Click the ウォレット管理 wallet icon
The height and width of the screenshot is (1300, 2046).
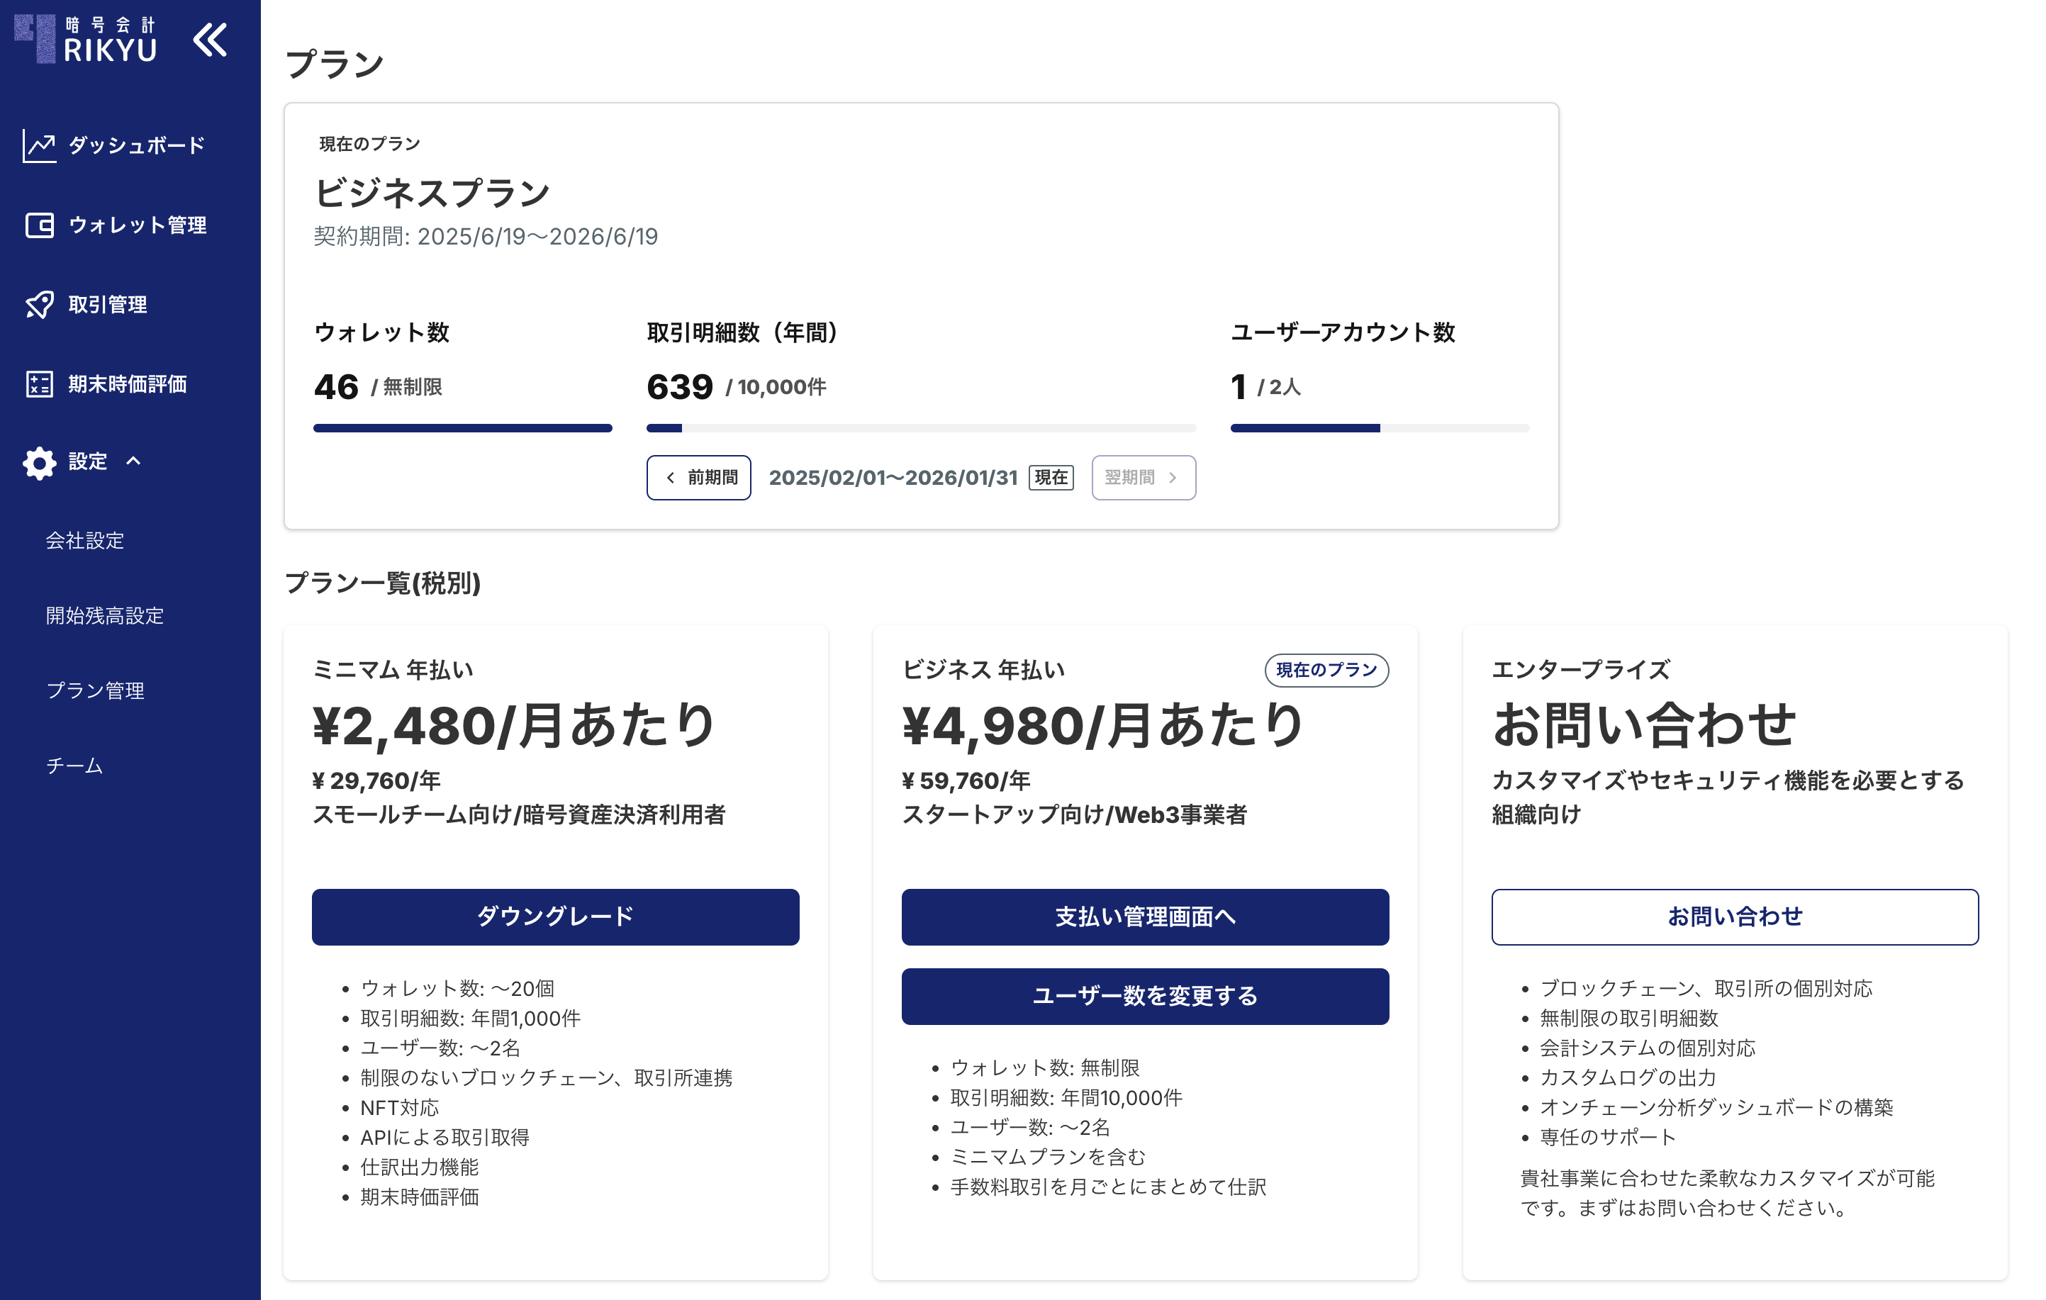point(39,225)
